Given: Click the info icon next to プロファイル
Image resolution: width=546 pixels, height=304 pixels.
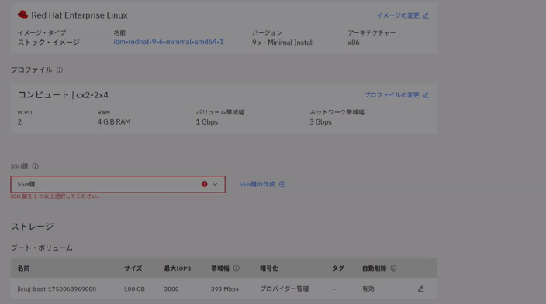Looking at the screenshot, I should [60, 70].
